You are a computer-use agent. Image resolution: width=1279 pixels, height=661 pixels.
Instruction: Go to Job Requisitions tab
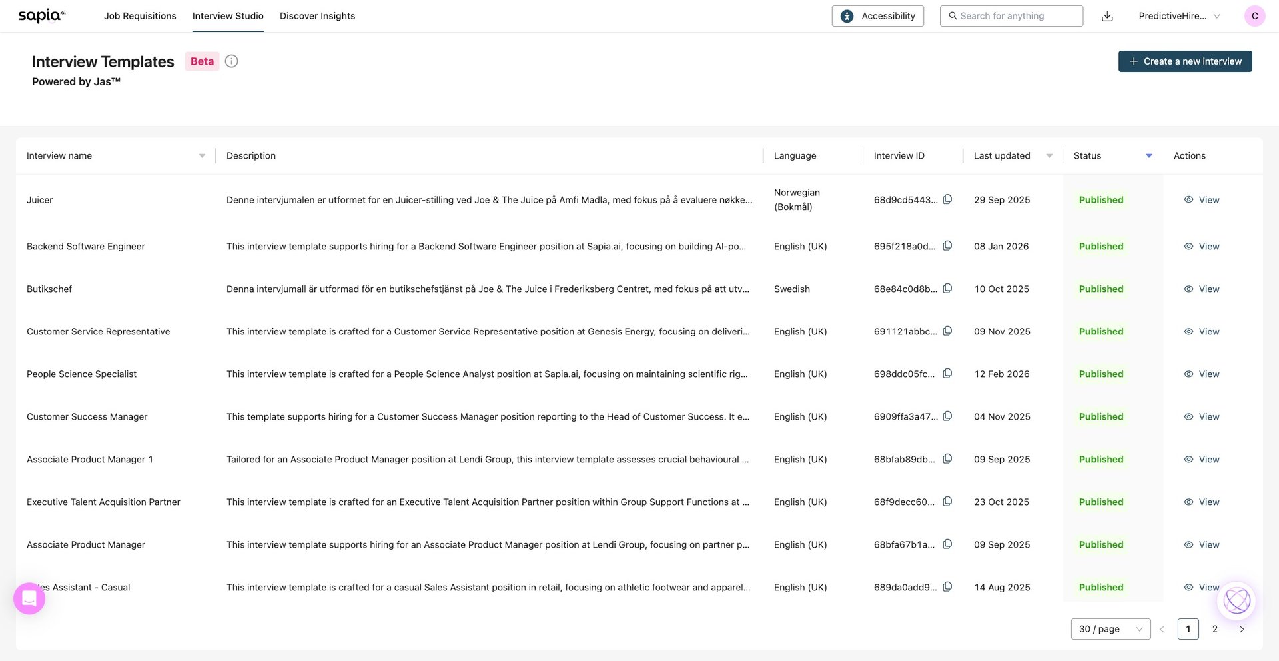click(x=140, y=16)
